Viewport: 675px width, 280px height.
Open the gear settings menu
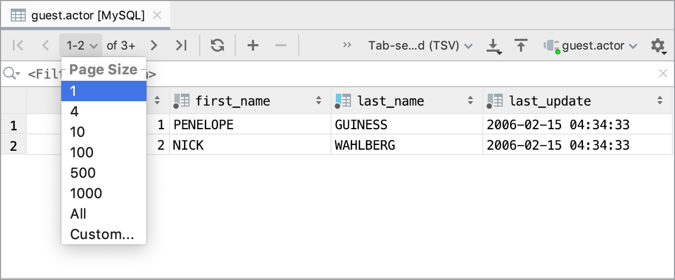point(658,46)
